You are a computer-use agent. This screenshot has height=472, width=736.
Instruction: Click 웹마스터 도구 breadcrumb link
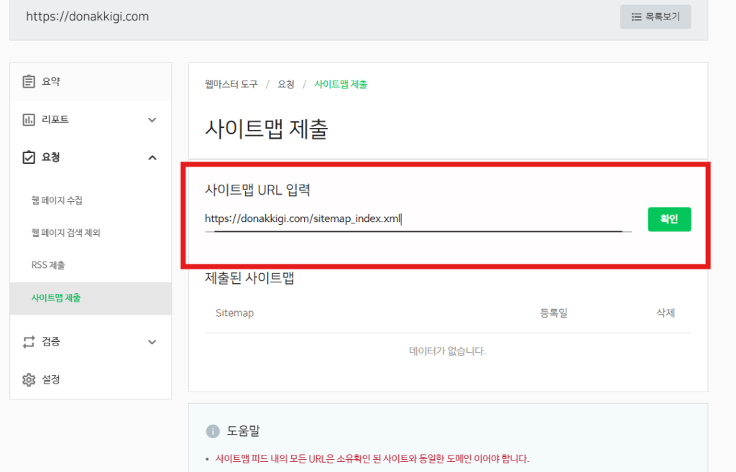(231, 85)
